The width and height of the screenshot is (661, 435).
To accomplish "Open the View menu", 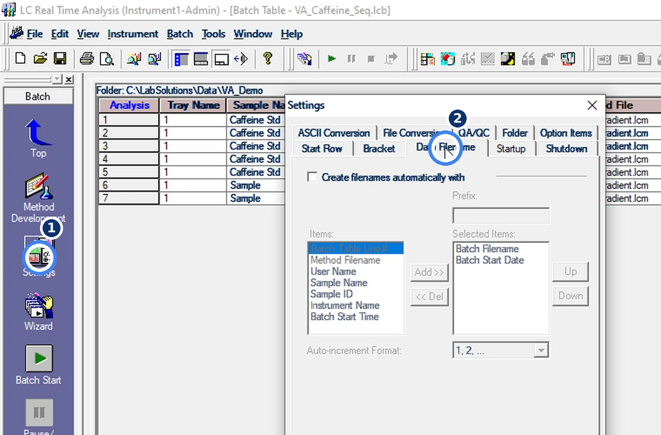I will 88,34.
